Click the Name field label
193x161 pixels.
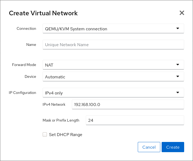click(31, 45)
